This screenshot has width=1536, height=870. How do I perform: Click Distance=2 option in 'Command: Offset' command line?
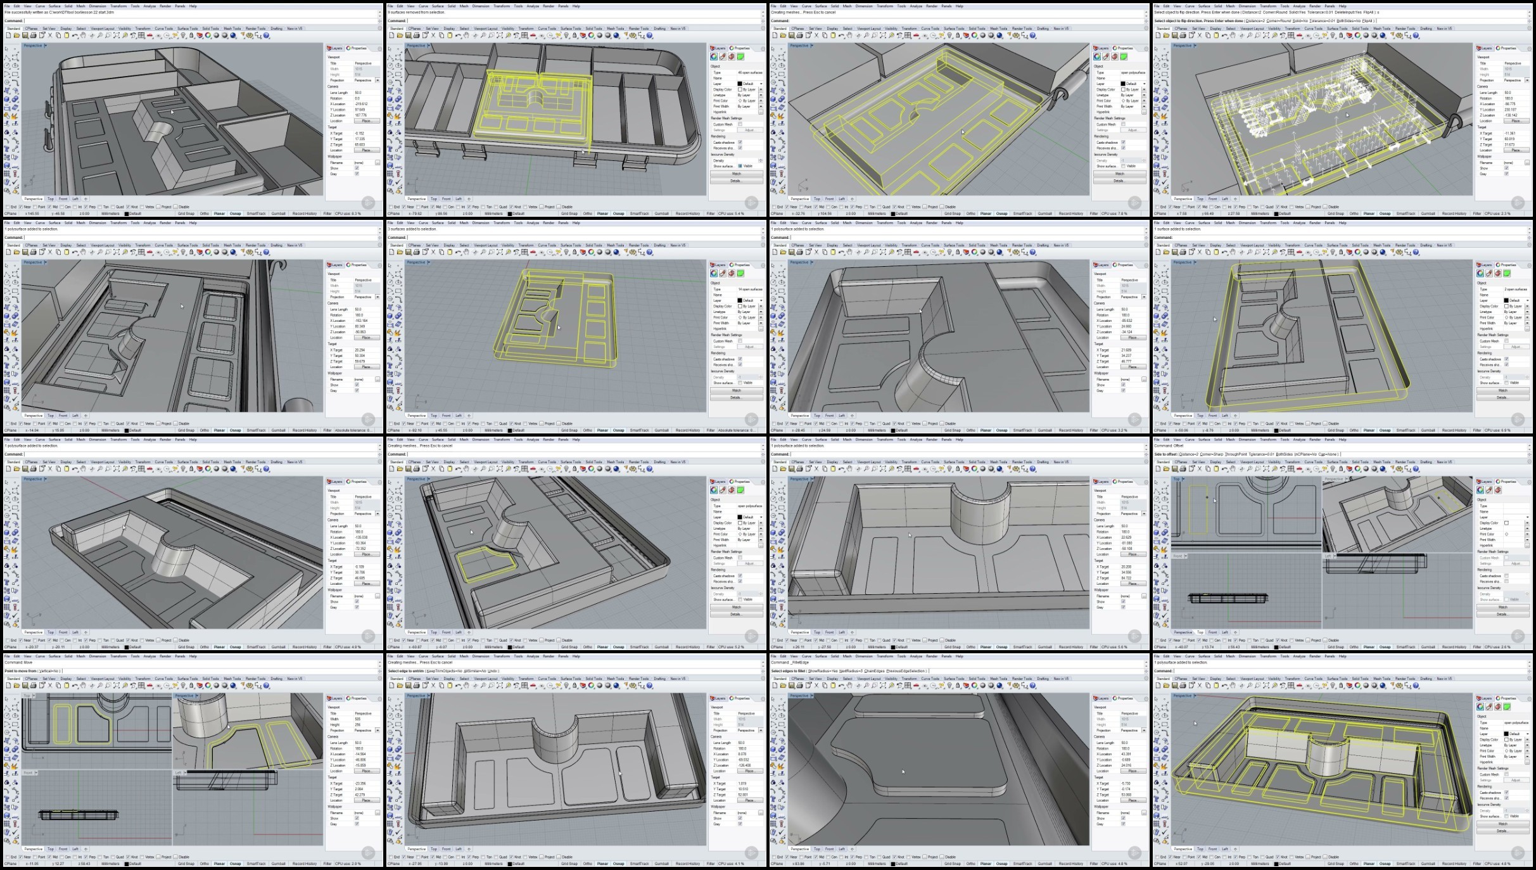[x=1189, y=454]
